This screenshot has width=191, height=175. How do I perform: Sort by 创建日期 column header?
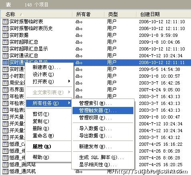coord(164,14)
